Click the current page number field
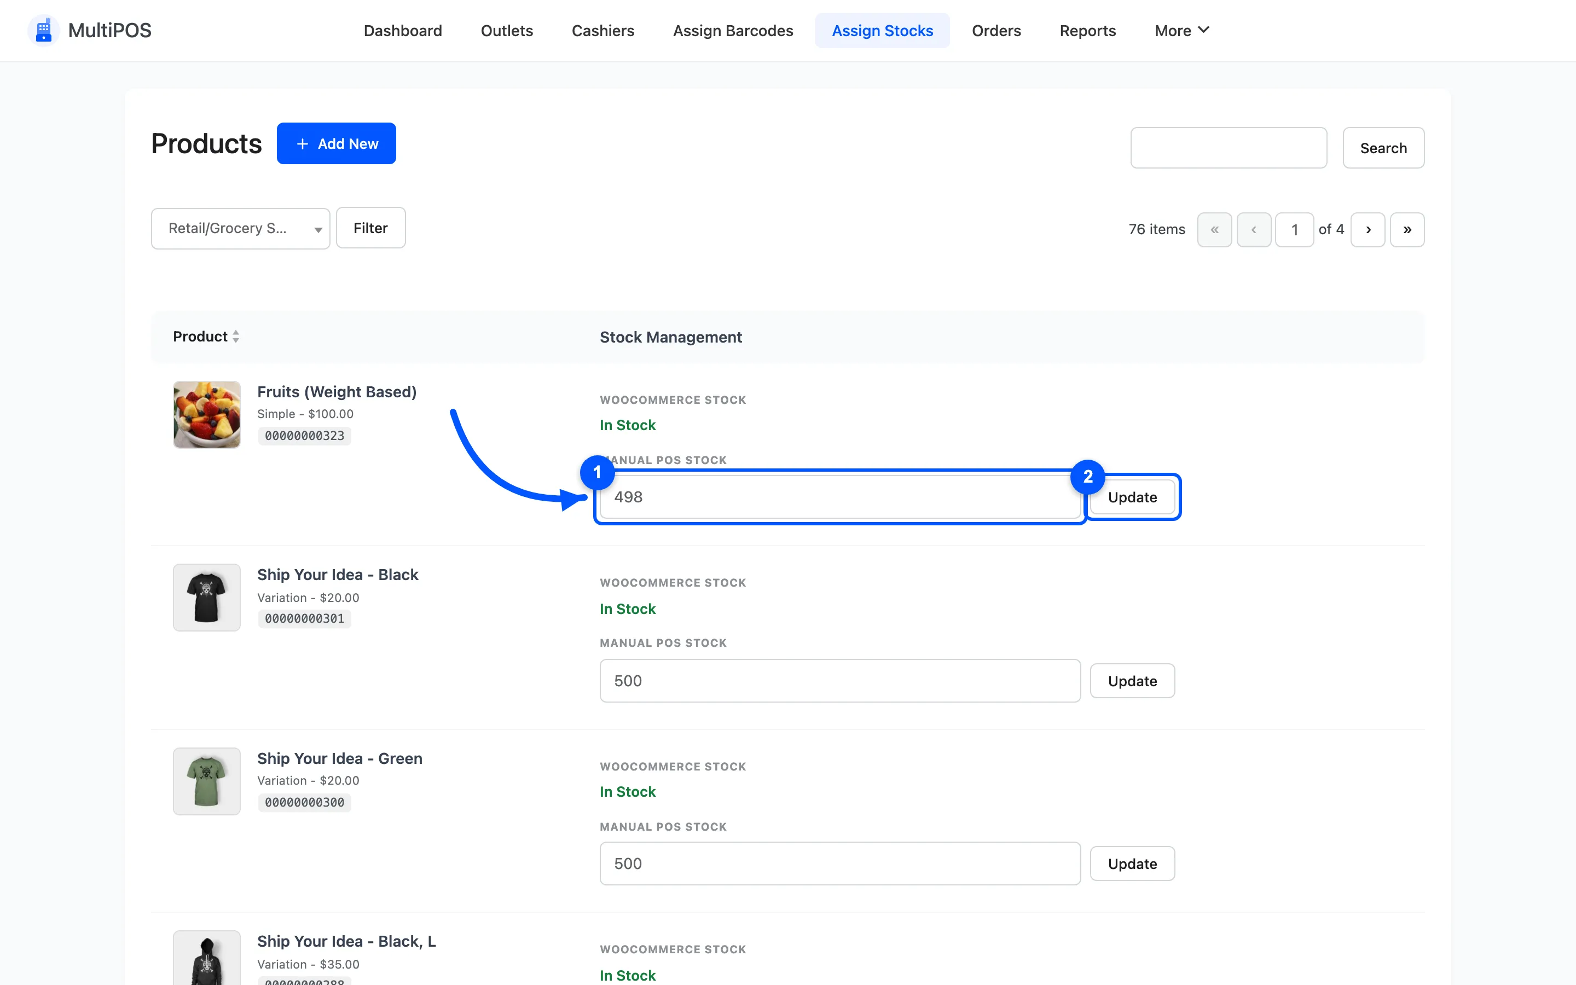 pos(1294,230)
